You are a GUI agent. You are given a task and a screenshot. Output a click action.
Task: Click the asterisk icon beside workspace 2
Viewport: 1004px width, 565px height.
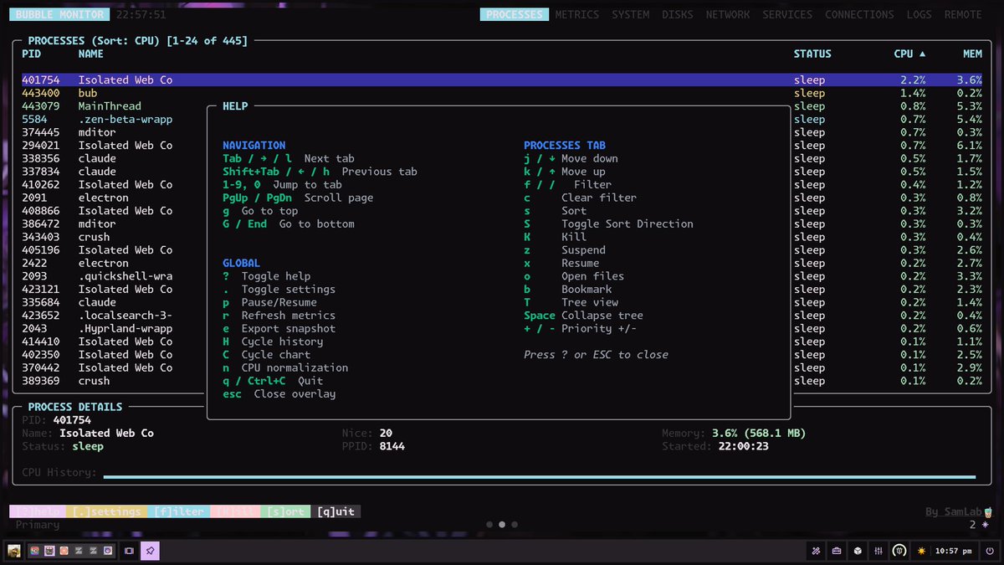click(x=985, y=525)
